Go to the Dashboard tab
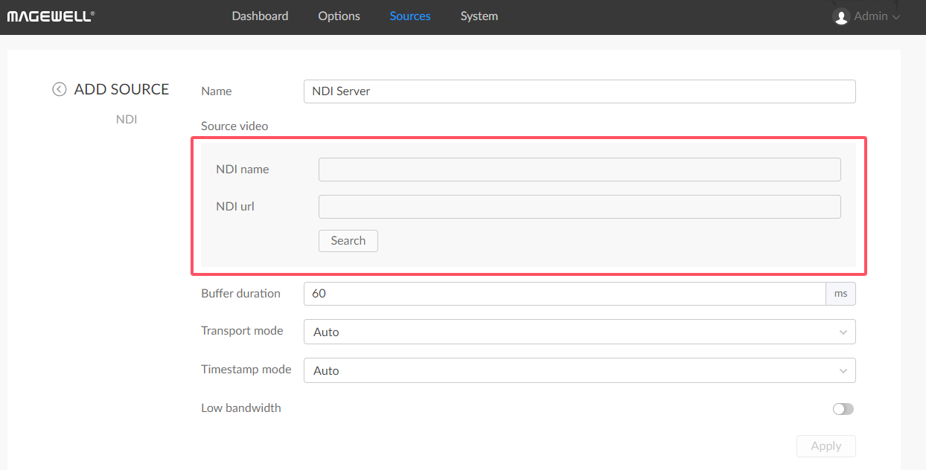The height and width of the screenshot is (470, 926). [260, 16]
